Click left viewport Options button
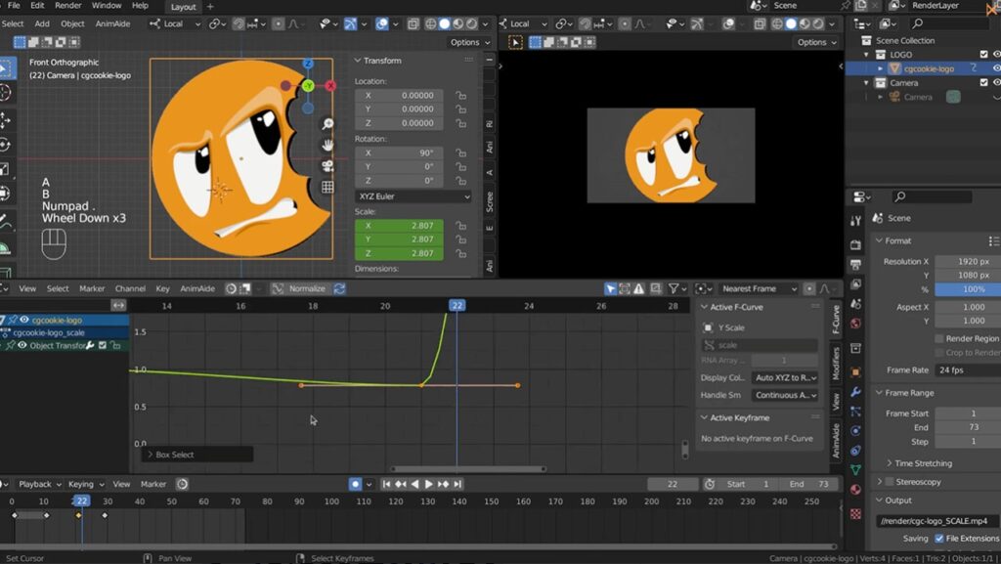This screenshot has width=1001, height=564. [x=470, y=42]
